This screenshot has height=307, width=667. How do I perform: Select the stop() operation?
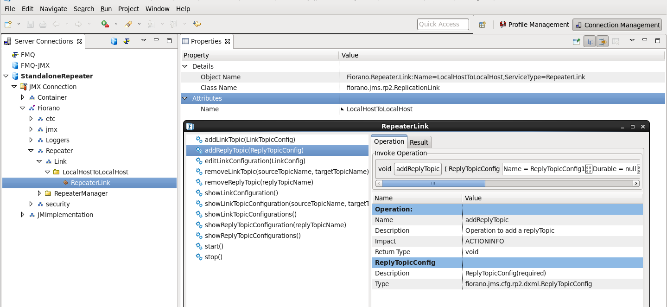pyautogui.click(x=214, y=257)
